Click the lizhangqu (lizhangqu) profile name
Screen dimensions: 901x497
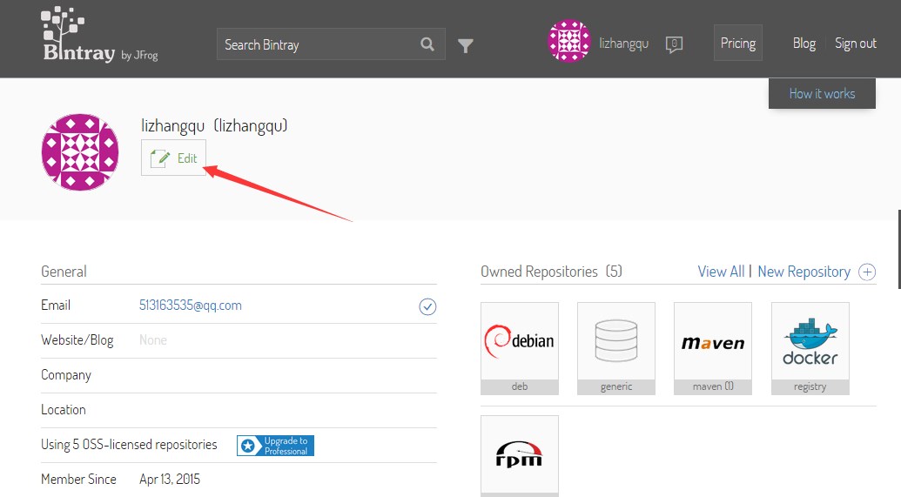click(214, 126)
